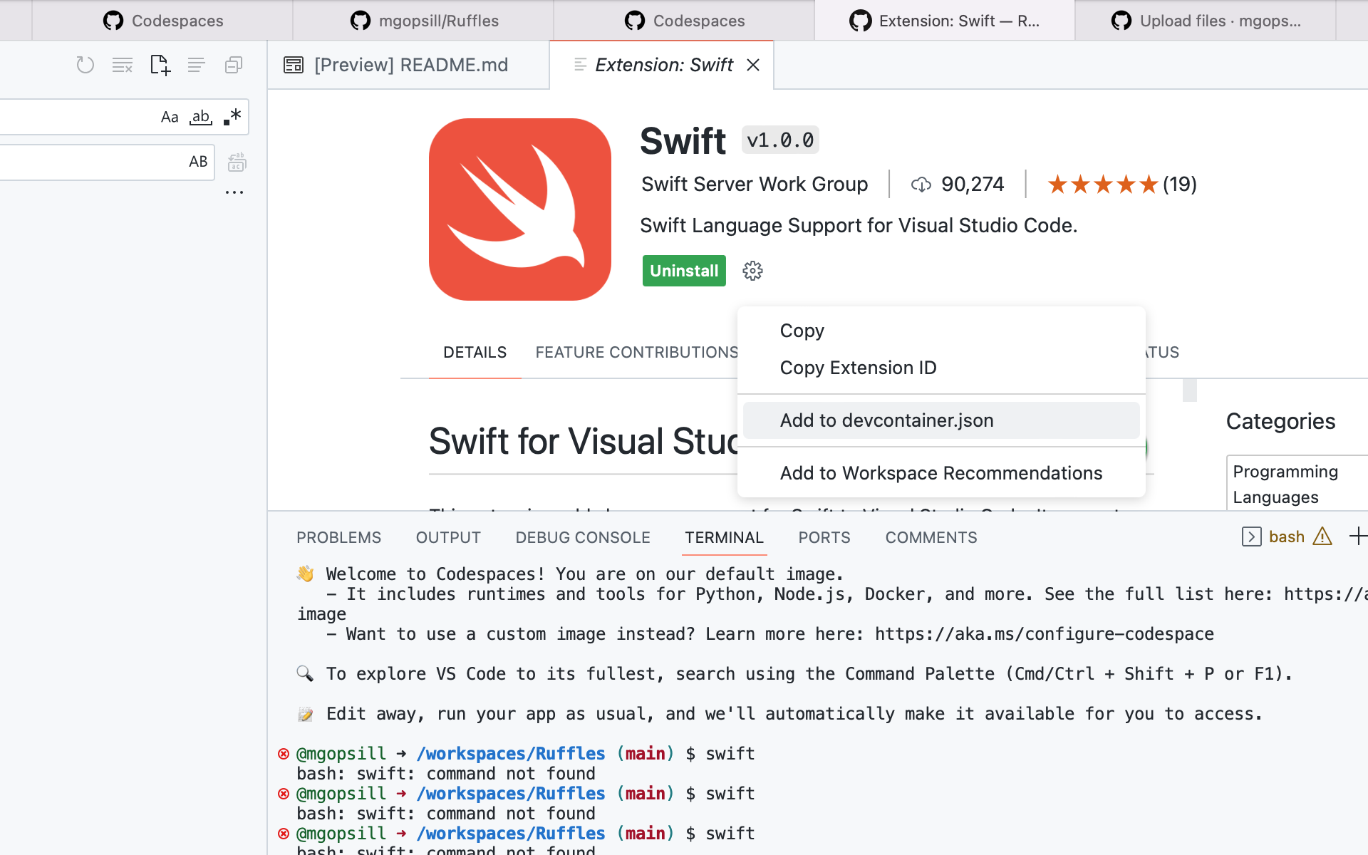Select the Extension: Swift editor tab
Screen dimensions: 1368x855
pyautogui.click(x=663, y=65)
